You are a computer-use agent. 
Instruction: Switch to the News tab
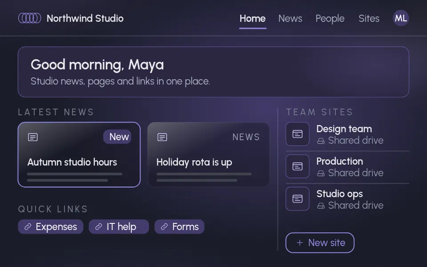pyautogui.click(x=290, y=19)
